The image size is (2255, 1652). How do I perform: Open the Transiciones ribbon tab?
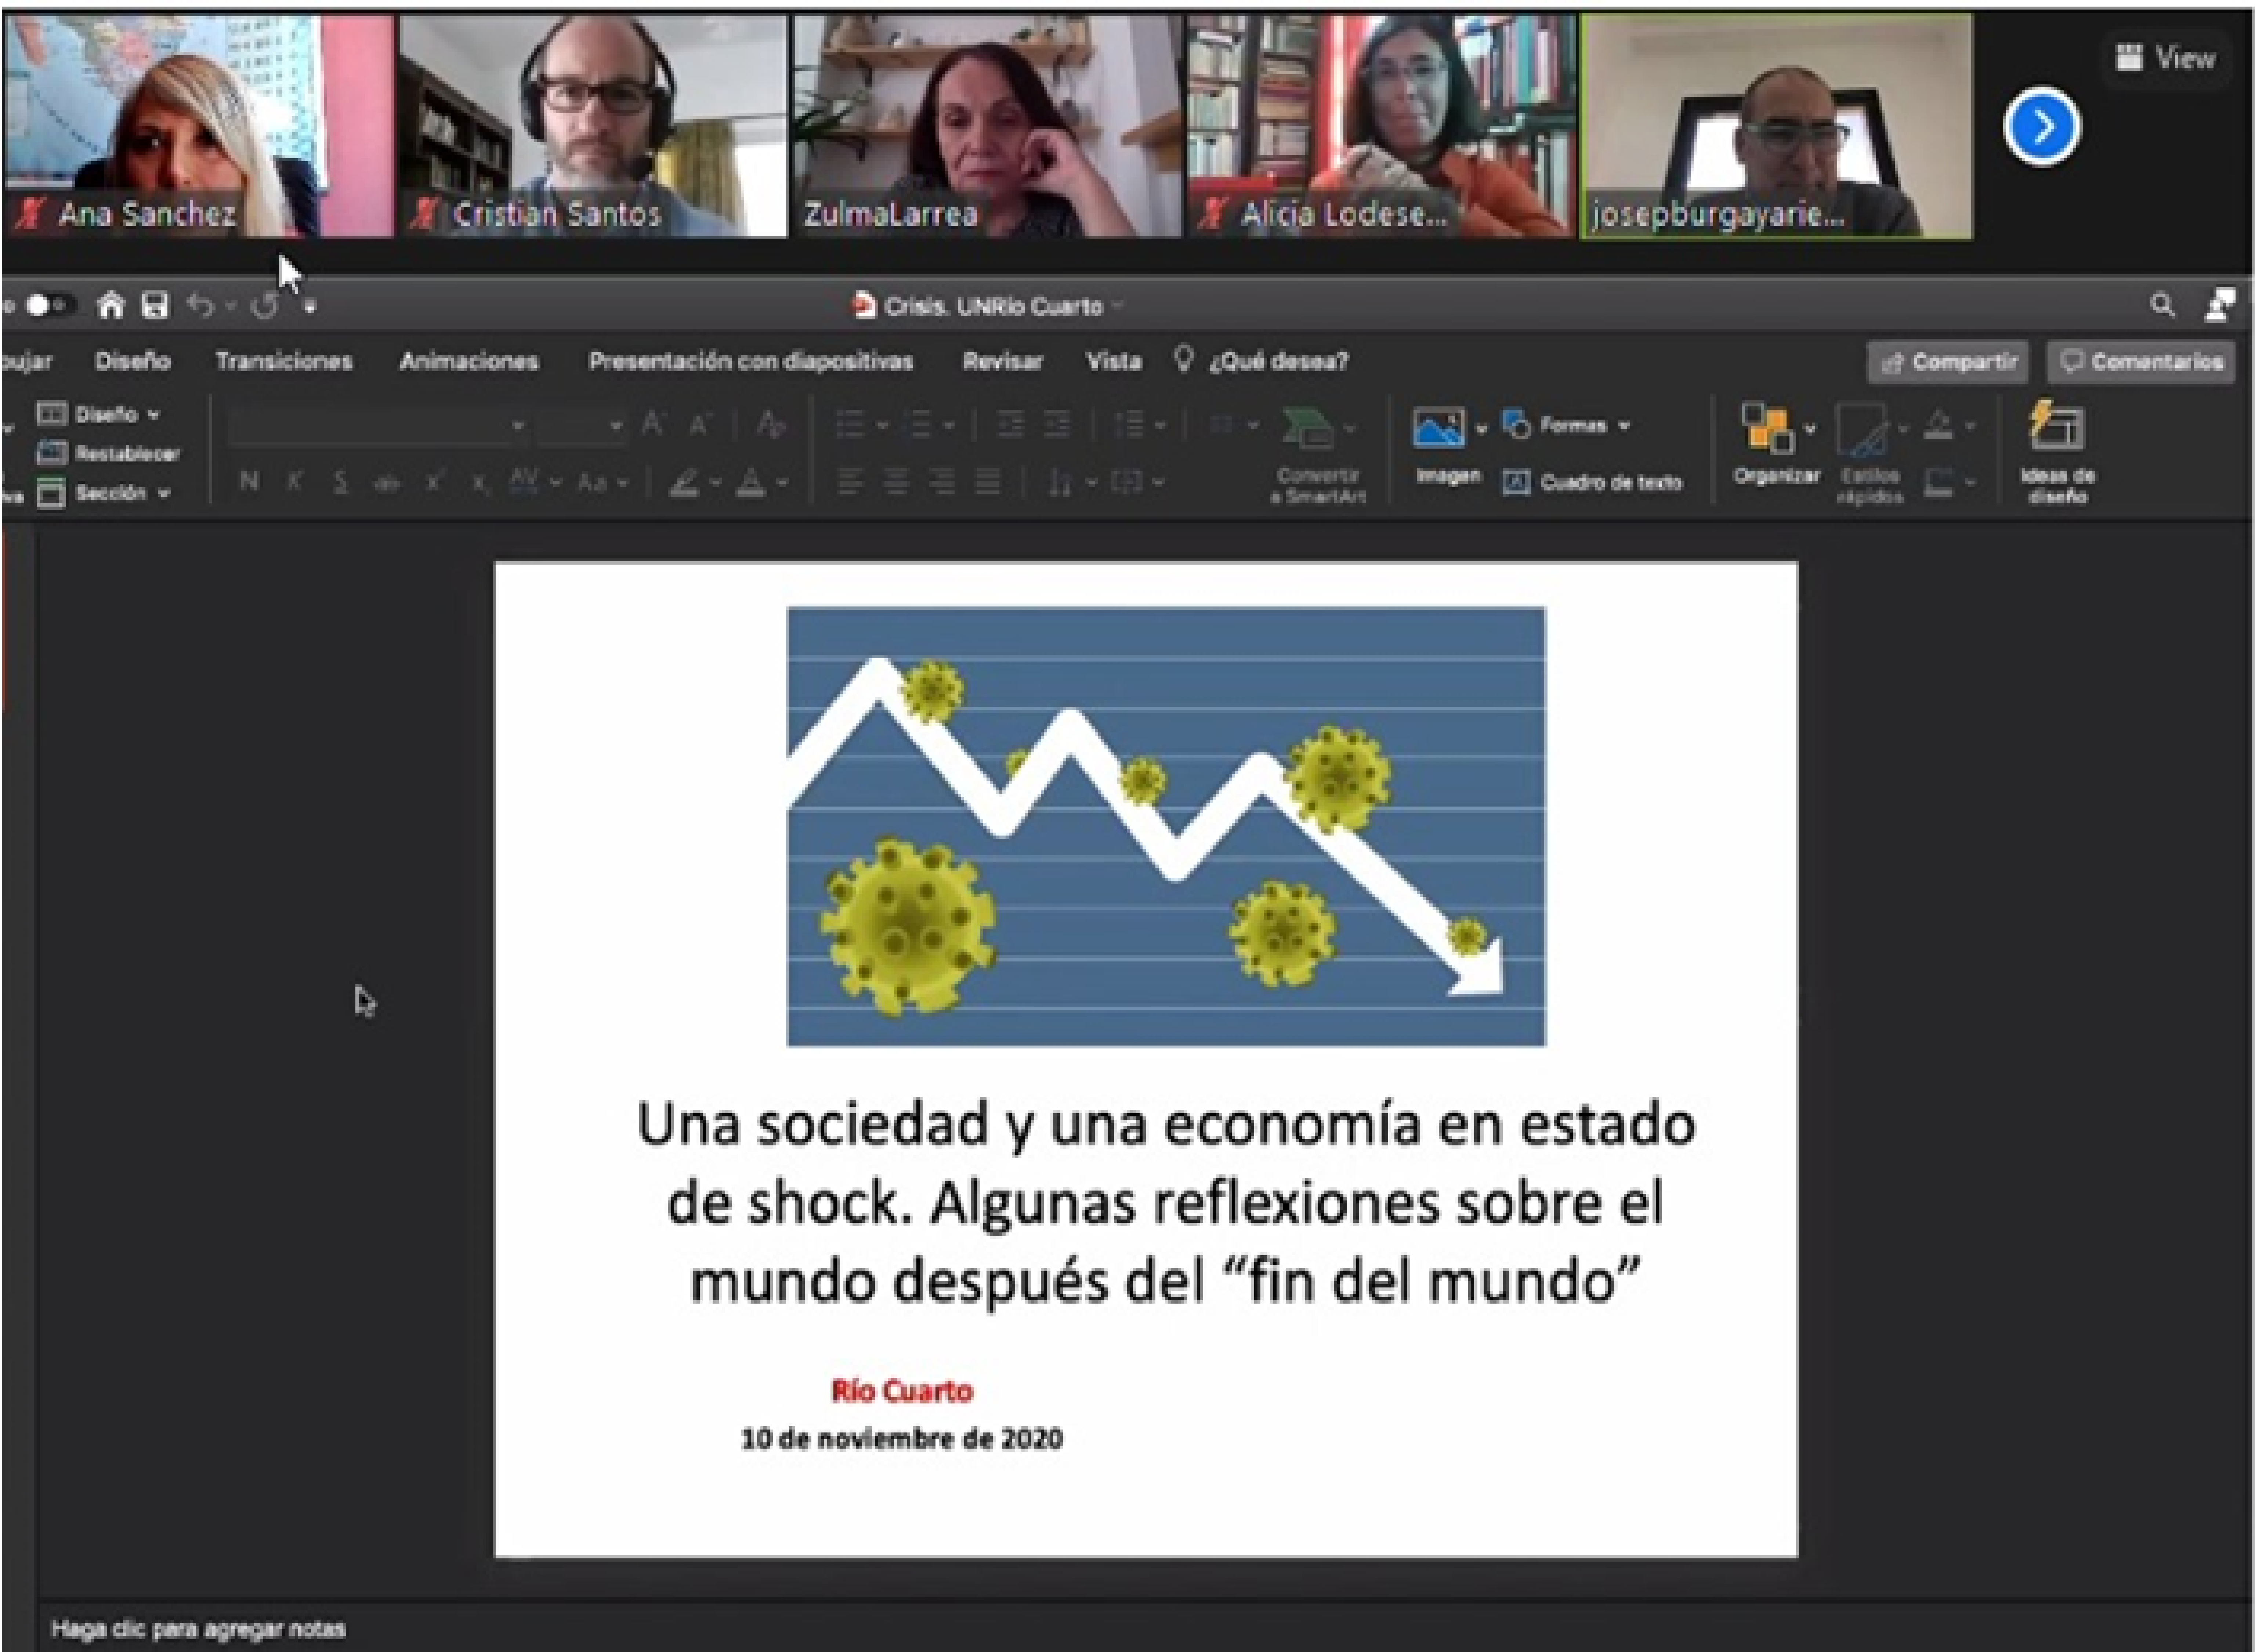(x=284, y=361)
